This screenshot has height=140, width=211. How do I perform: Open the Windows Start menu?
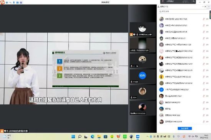(73, 137)
